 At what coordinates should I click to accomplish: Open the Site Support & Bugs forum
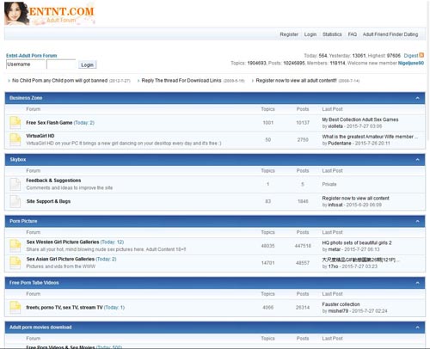pyautogui.click(x=48, y=201)
